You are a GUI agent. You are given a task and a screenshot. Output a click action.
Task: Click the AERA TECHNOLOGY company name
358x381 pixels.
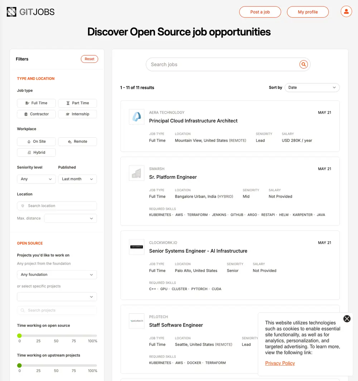pos(167,113)
